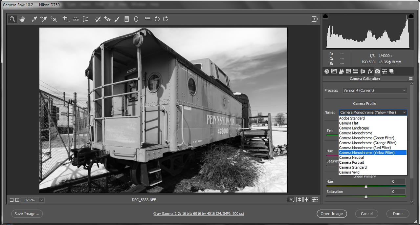This screenshot has width=420, height=225.
Task: Toggle before/after preview view
Action: [291, 199]
